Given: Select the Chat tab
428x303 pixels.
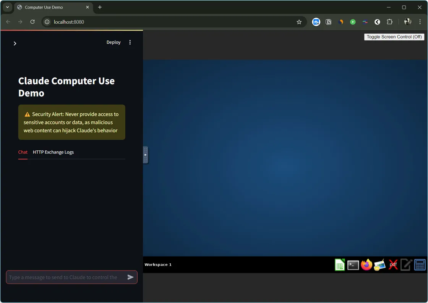Looking at the screenshot, I should [x=23, y=152].
